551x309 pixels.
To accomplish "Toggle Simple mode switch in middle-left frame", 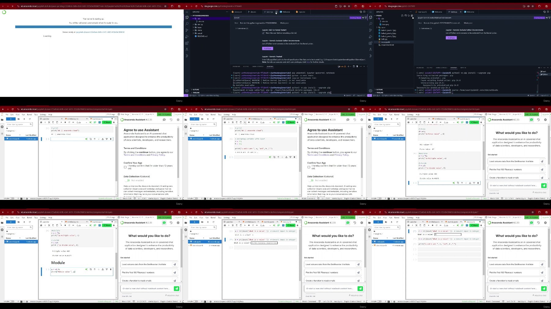I will pyautogui.click(x=12, y=198).
